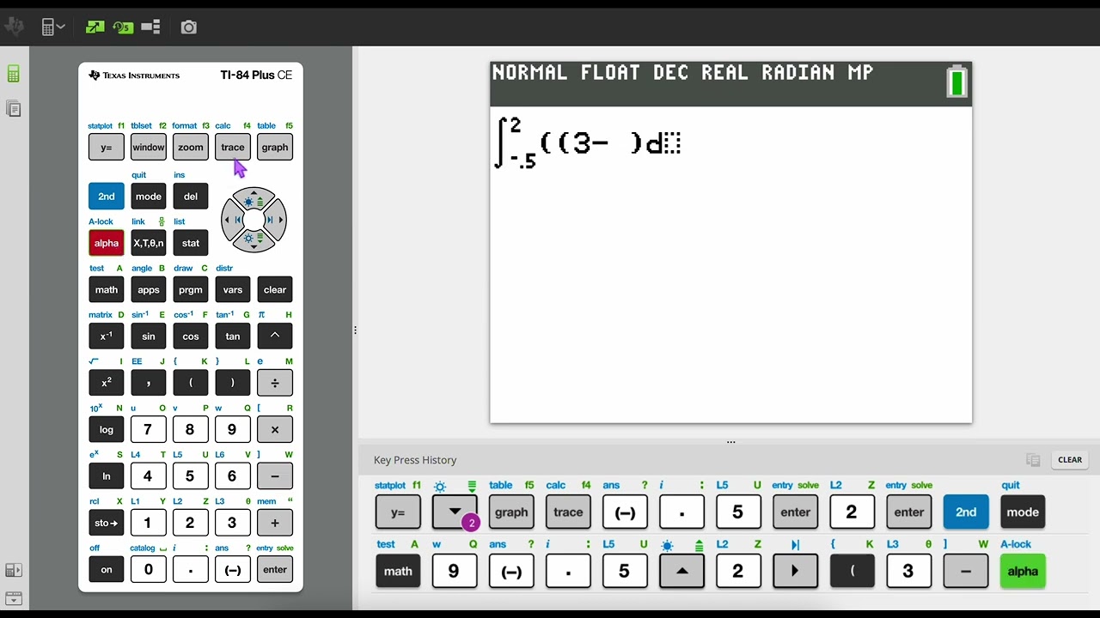Viewport: 1100px width, 618px height.
Task: Toggle the key press history icon with number 5
Action: tap(123, 27)
